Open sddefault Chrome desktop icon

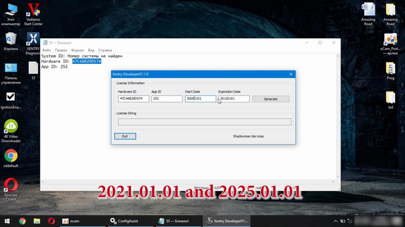[x=11, y=158]
